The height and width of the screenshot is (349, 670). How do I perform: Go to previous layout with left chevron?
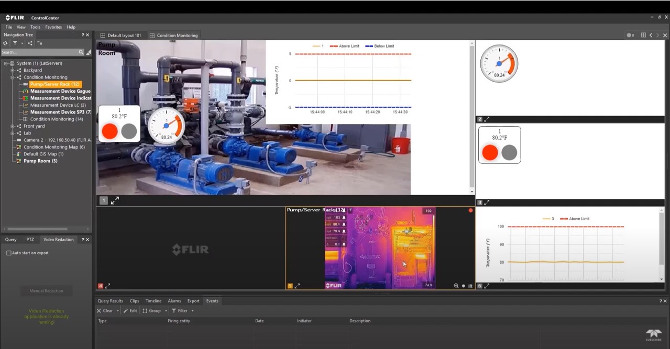point(651,35)
